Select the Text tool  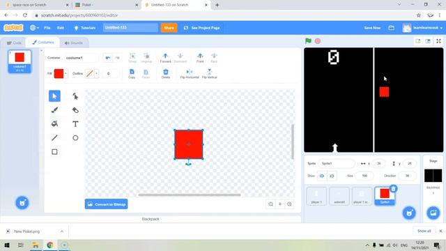pos(75,124)
